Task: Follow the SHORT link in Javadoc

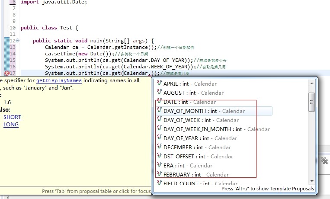Action: (12, 117)
